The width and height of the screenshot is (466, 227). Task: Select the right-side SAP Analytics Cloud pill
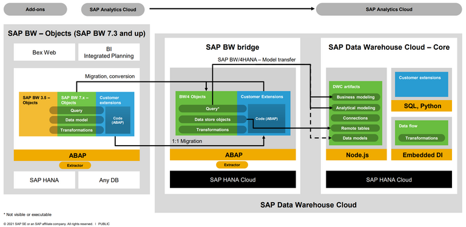click(389, 9)
